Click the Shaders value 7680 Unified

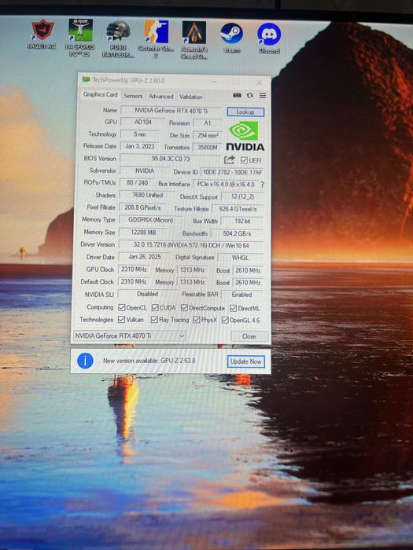[x=147, y=195]
